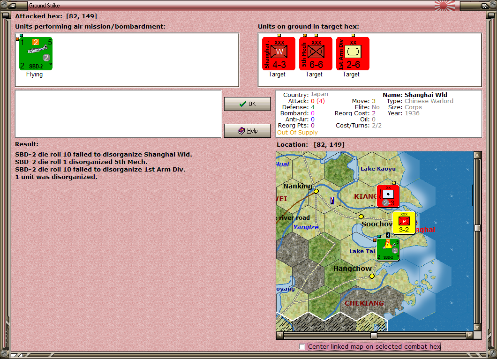Click the 'Country: Japan' stat text
Screen dimensions: 497x359
tap(306, 95)
